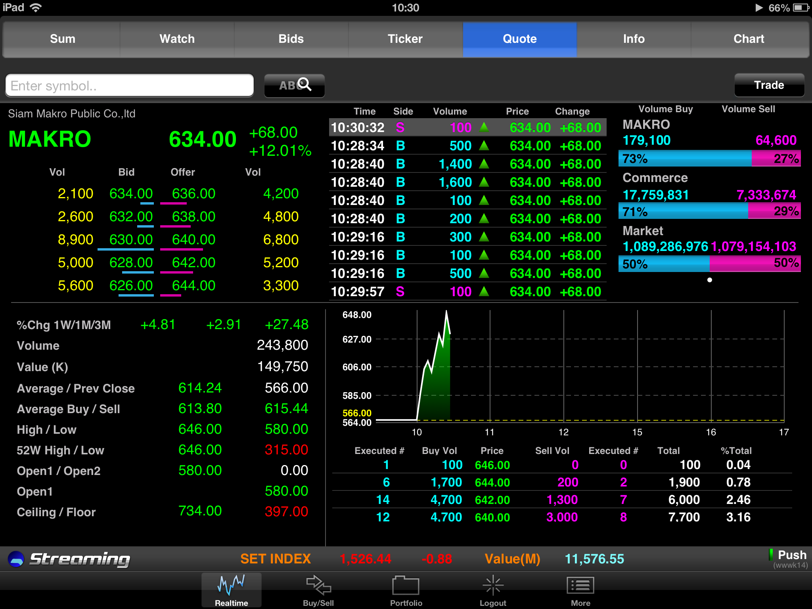Tap the MAKRO stock symbol
The image size is (812, 609).
(50, 139)
